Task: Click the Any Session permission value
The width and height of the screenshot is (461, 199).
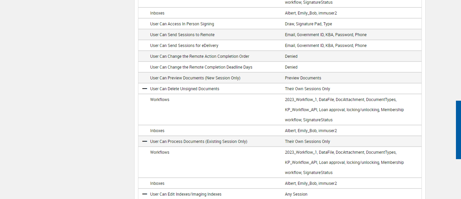Action: pyautogui.click(x=296, y=194)
